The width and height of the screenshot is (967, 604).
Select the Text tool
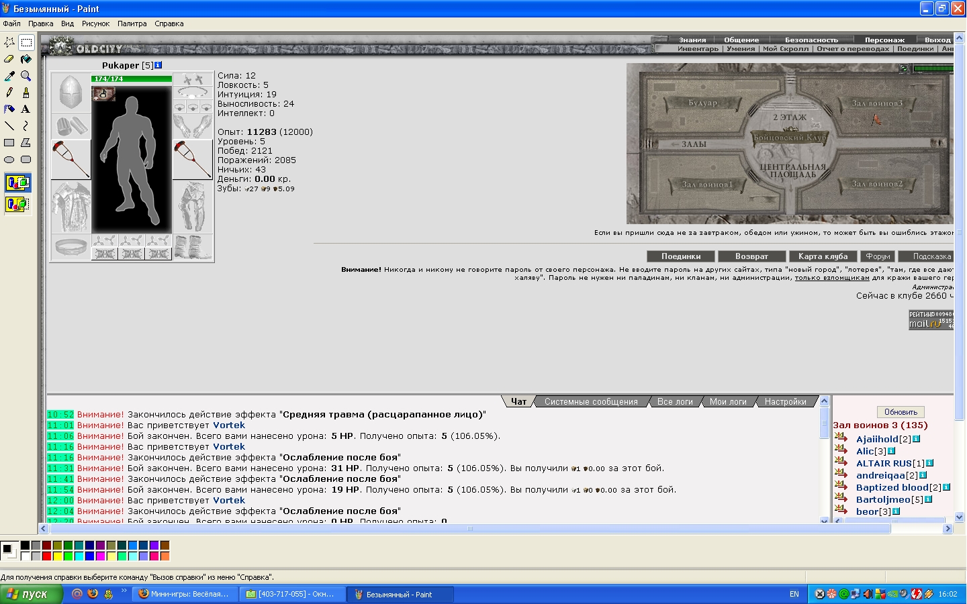pyautogui.click(x=26, y=109)
